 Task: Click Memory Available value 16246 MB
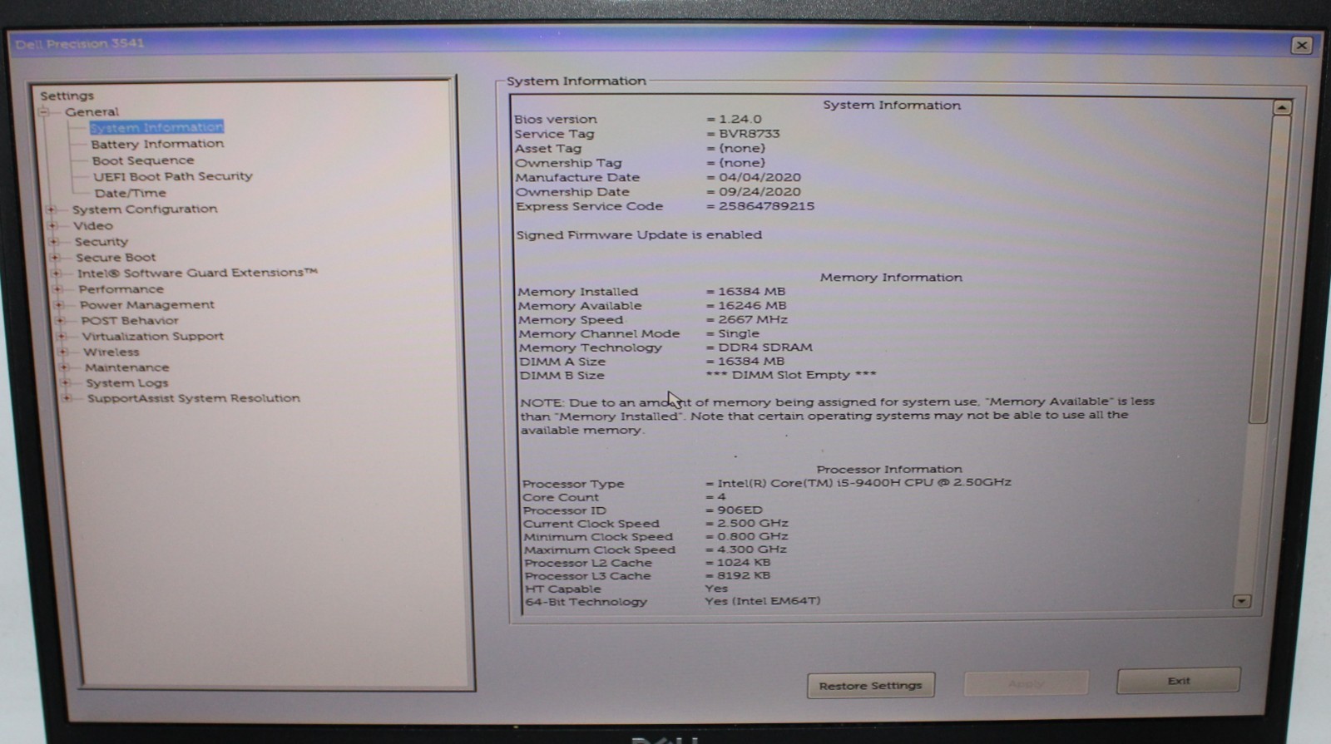pyautogui.click(x=751, y=306)
